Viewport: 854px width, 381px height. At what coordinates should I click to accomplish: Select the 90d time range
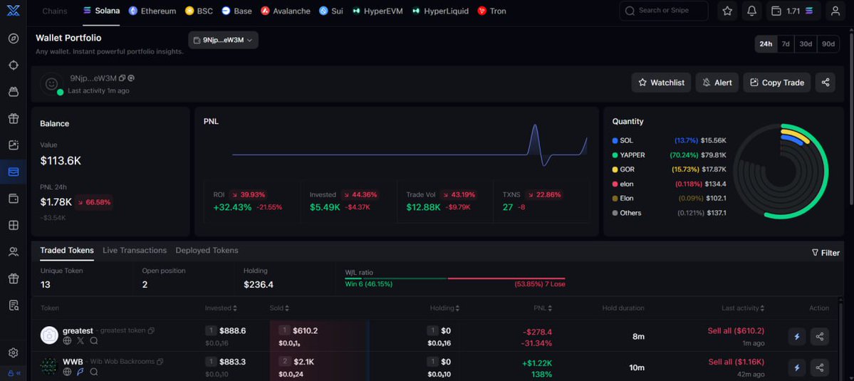pyautogui.click(x=828, y=44)
